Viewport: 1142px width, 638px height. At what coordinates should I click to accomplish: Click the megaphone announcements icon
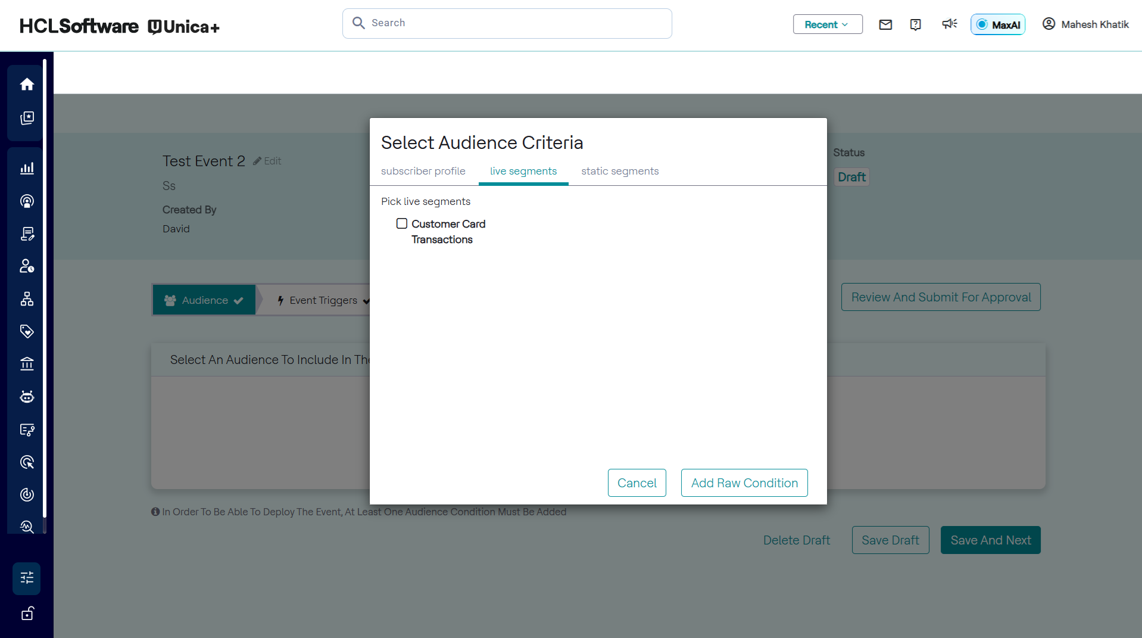(949, 24)
